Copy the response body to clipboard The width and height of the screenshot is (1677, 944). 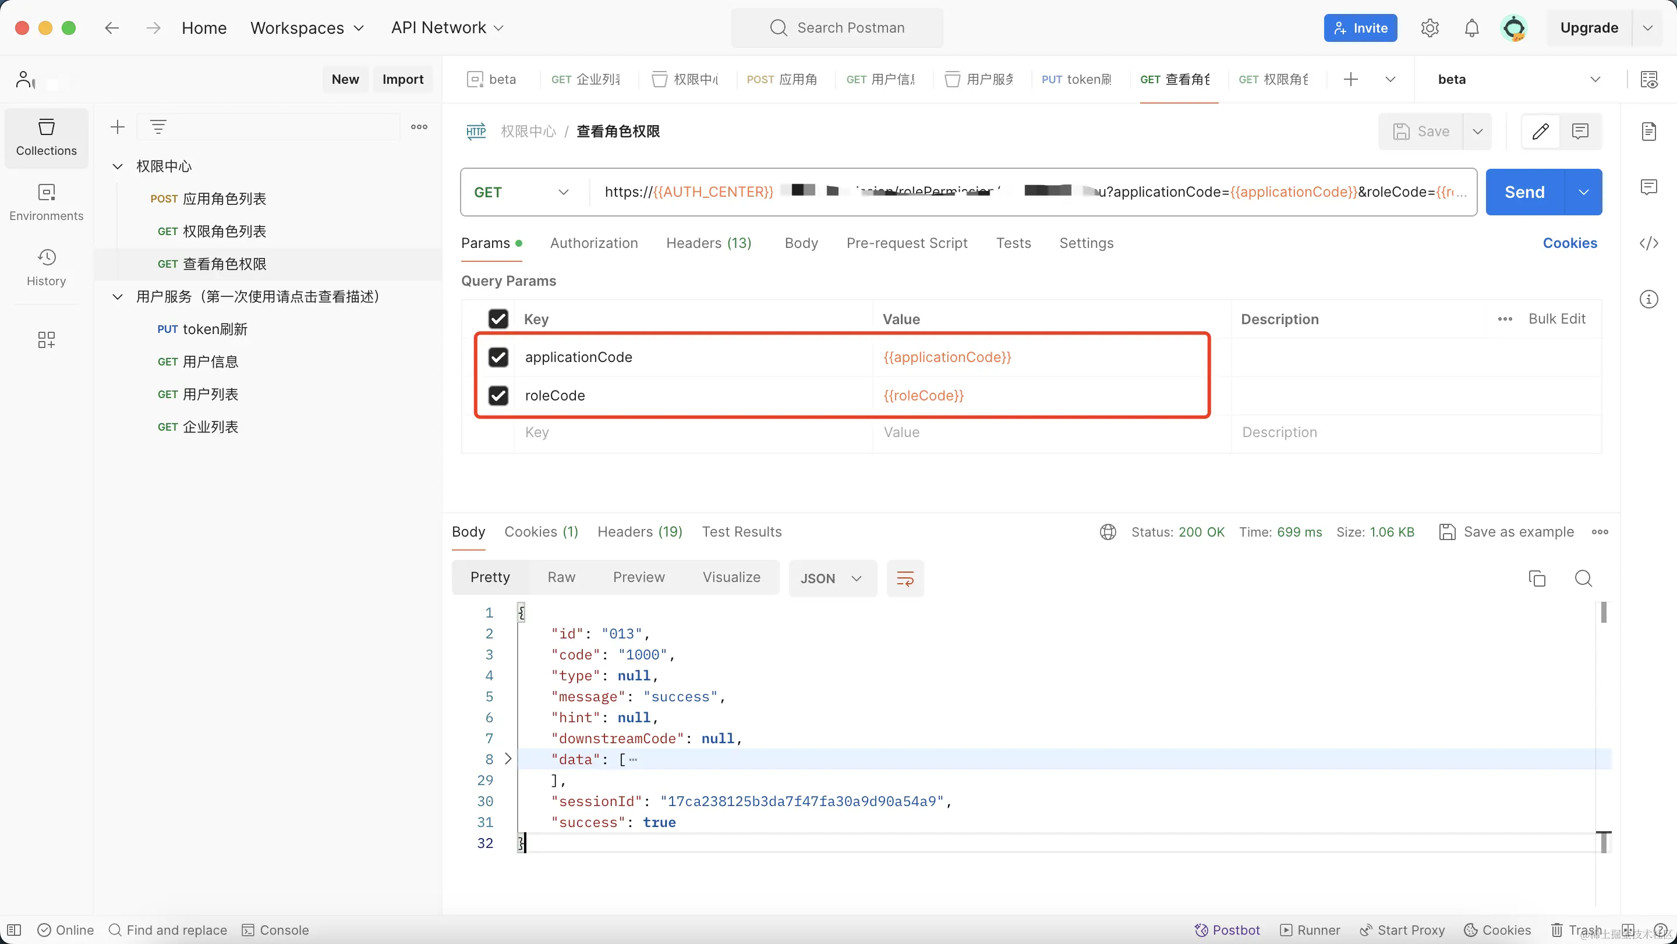pos(1537,579)
